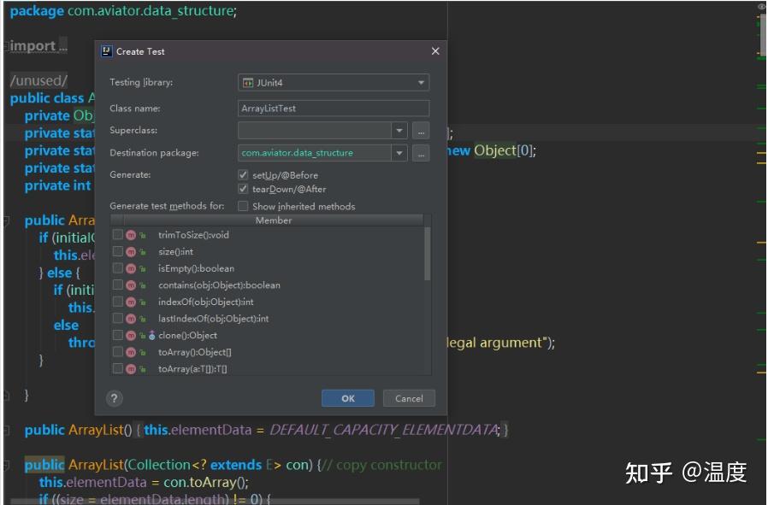The width and height of the screenshot is (768, 505).
Task: Click the Create Test dialog title icon
Action: click(106, 51)
